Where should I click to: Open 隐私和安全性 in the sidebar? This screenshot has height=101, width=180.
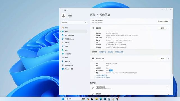[74, 65]
